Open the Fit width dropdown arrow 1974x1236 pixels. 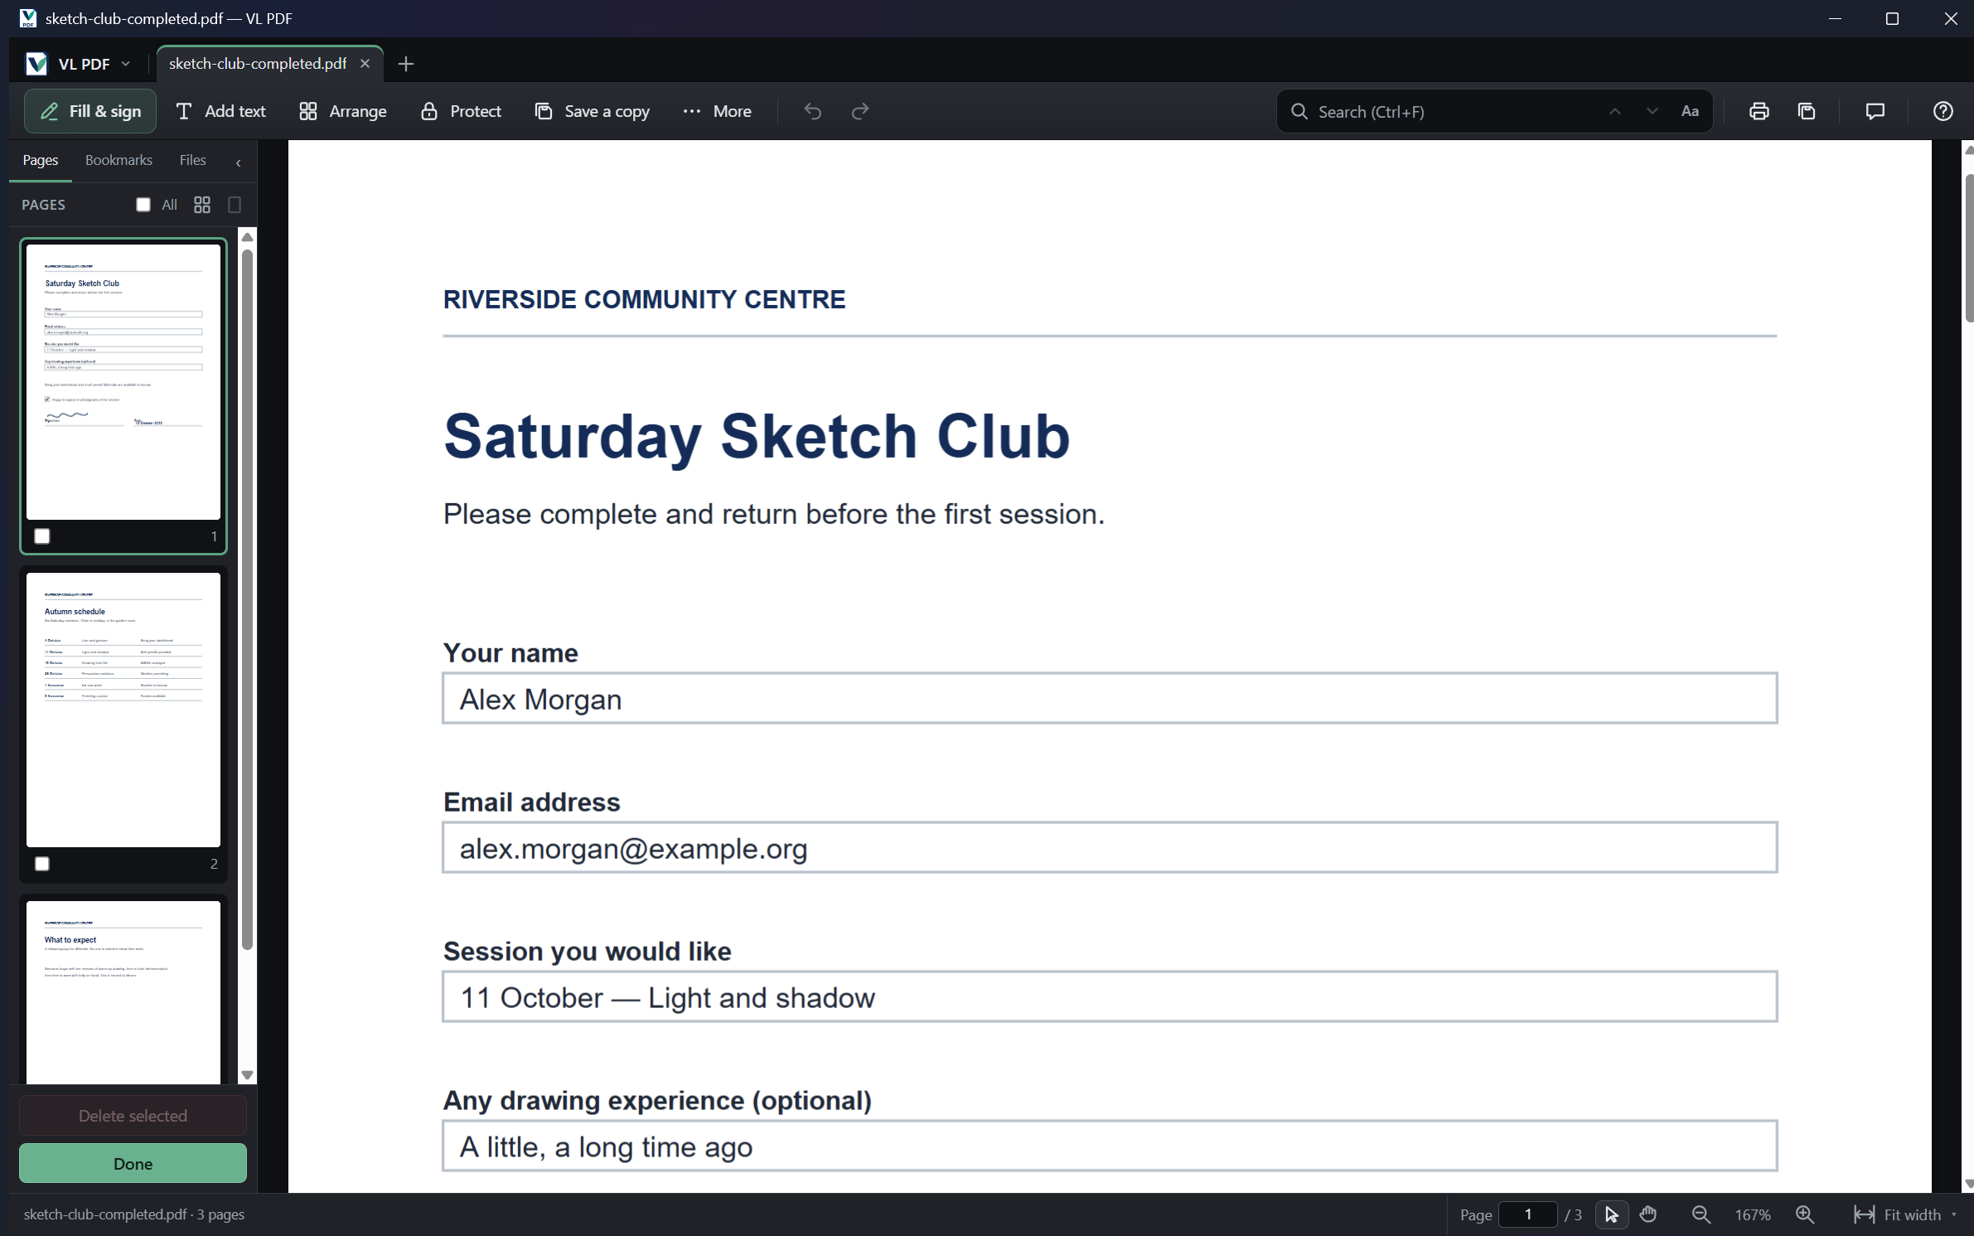tap(1954, 1214)
